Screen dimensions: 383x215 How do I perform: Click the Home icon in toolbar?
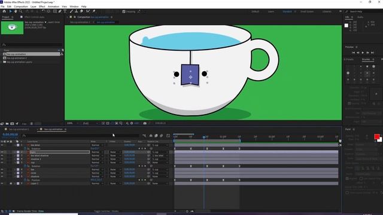pyautogui.click(x=4, y=11)
